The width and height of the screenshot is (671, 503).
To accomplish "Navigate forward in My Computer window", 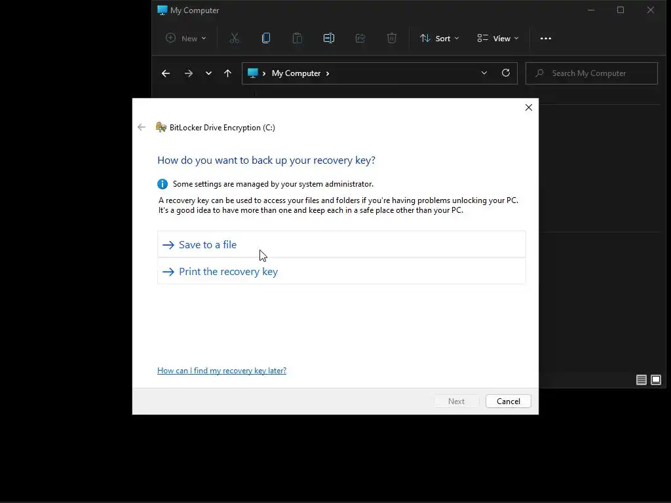I will 188,73.
